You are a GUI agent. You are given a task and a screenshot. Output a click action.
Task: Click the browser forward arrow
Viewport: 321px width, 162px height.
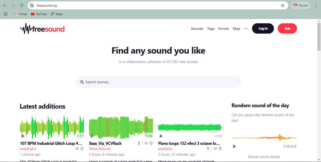[13, 5]
